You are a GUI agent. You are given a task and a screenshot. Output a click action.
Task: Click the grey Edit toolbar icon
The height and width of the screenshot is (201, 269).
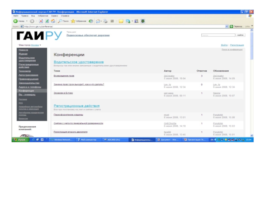pos(112,21)
